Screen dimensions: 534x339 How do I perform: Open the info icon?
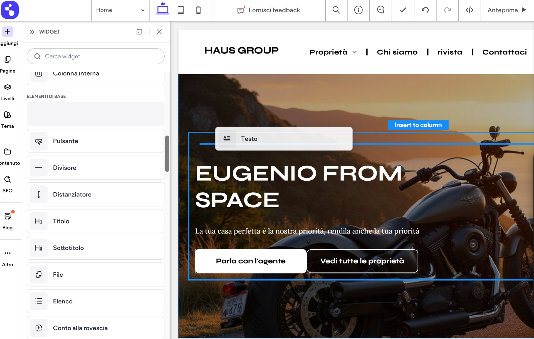pyautogui.click(x=358, y=10)
